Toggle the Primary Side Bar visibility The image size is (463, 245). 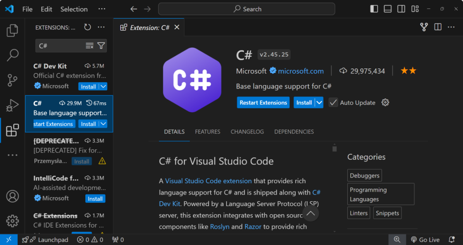coord(373,8)
